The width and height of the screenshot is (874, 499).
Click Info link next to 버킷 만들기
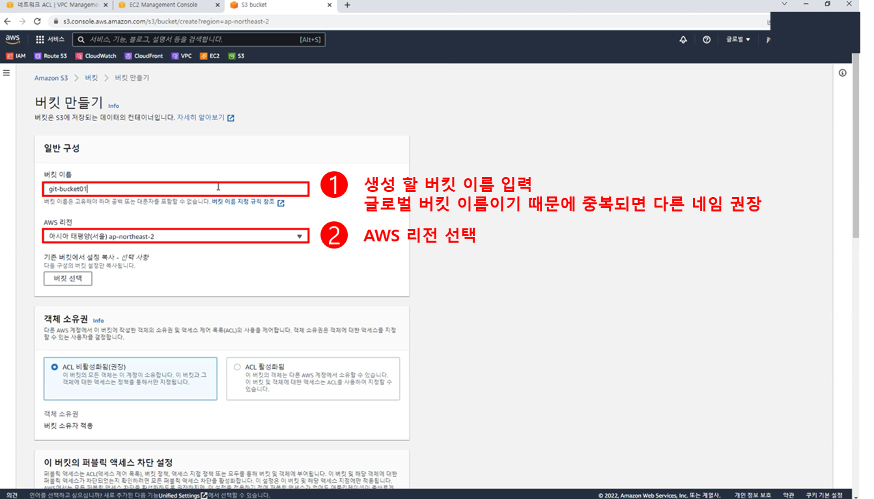tap(114, 106)
